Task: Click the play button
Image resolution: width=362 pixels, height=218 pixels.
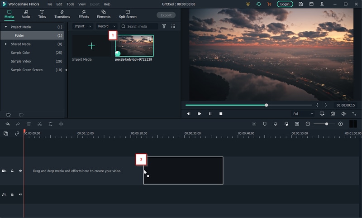Action: tap(200, 114)
